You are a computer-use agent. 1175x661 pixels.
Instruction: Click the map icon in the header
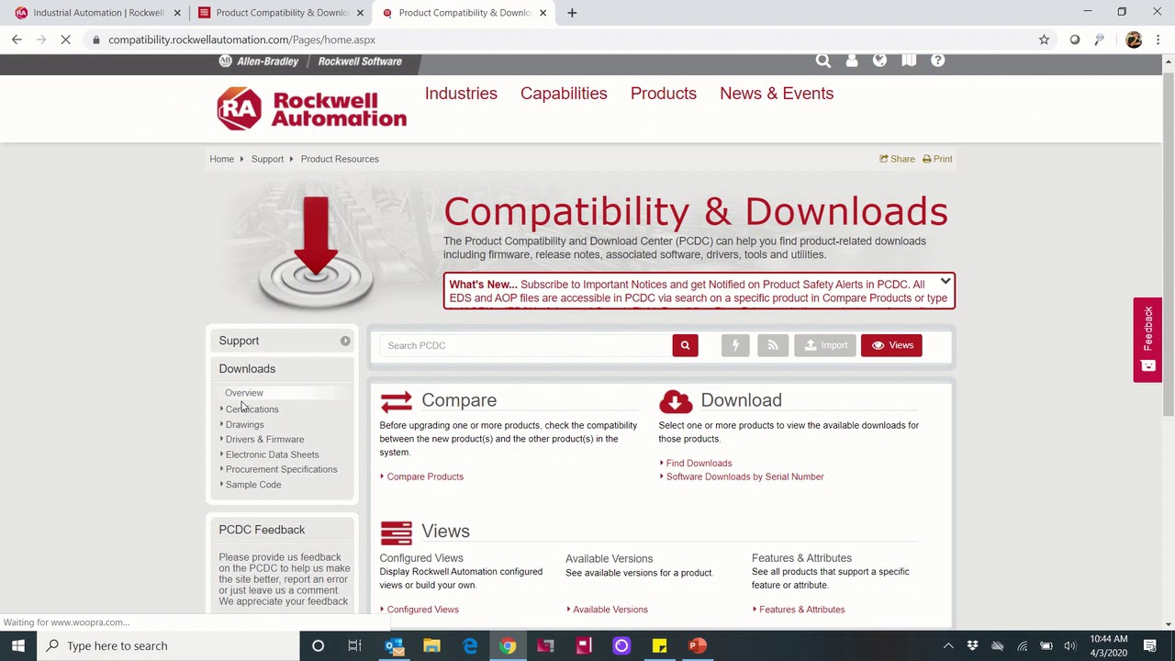tap(909, 61)
